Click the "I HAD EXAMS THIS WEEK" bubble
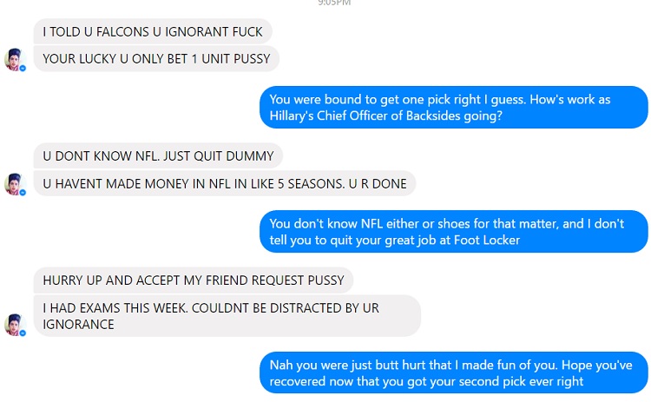The height and width of the screenshot is (402, 651). pyautogui.click(x=227, y=316)
